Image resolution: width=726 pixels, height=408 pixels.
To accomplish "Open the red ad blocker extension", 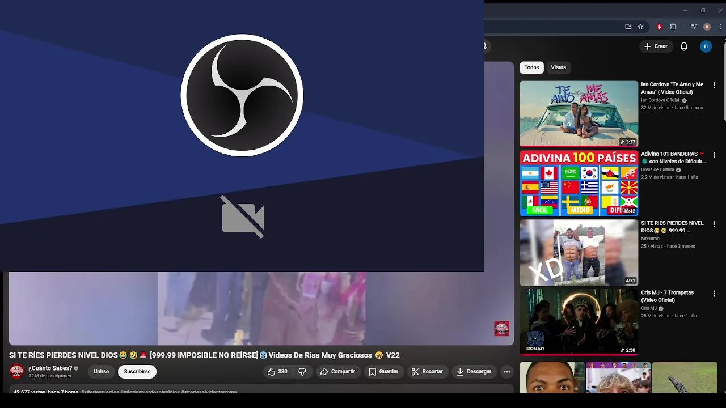I will 659,27.
